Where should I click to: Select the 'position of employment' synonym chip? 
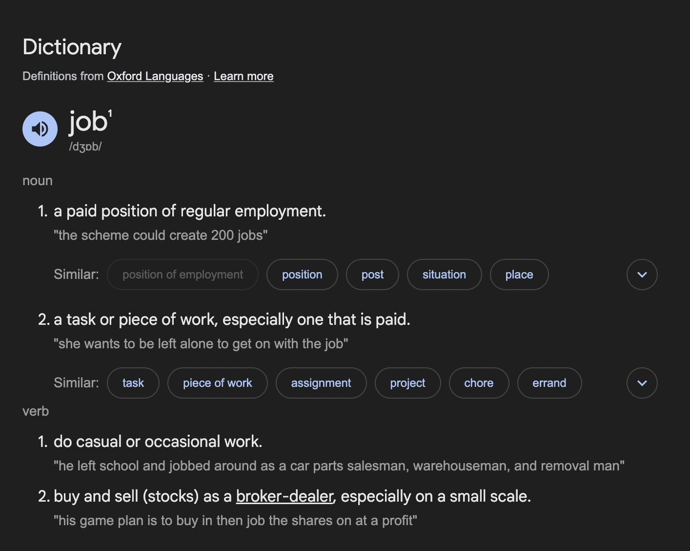tap(183, 275)
